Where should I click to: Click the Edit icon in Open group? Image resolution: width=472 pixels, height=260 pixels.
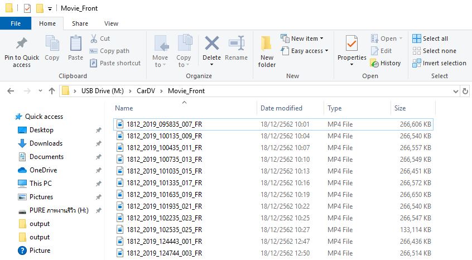(x=374, y=51)
